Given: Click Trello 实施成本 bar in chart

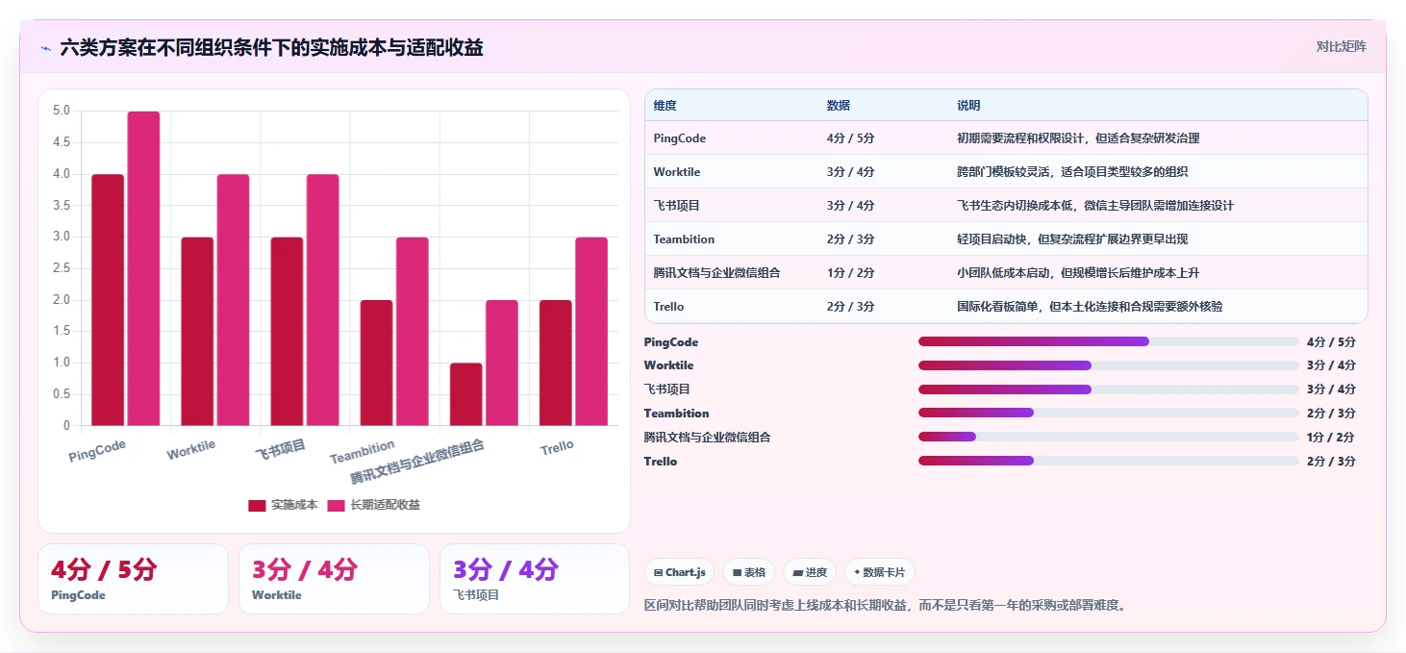Looking at the screenshot, I should [x=555, y=363].
